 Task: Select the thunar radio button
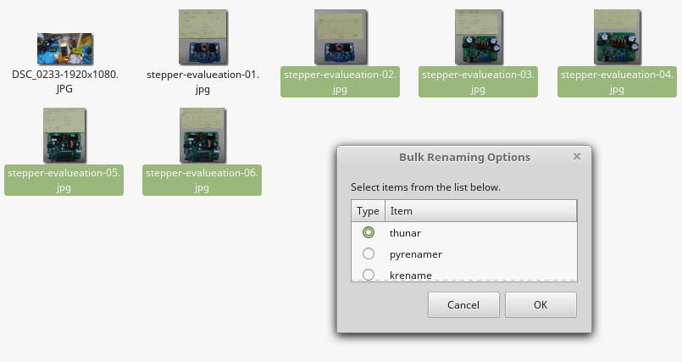pyautogui.click(x=369, y=232)
